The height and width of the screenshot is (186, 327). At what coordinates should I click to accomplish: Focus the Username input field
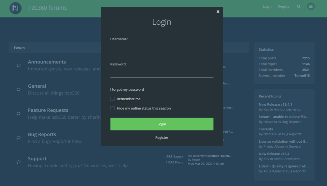pyautogui.click(x=162, y=48)
